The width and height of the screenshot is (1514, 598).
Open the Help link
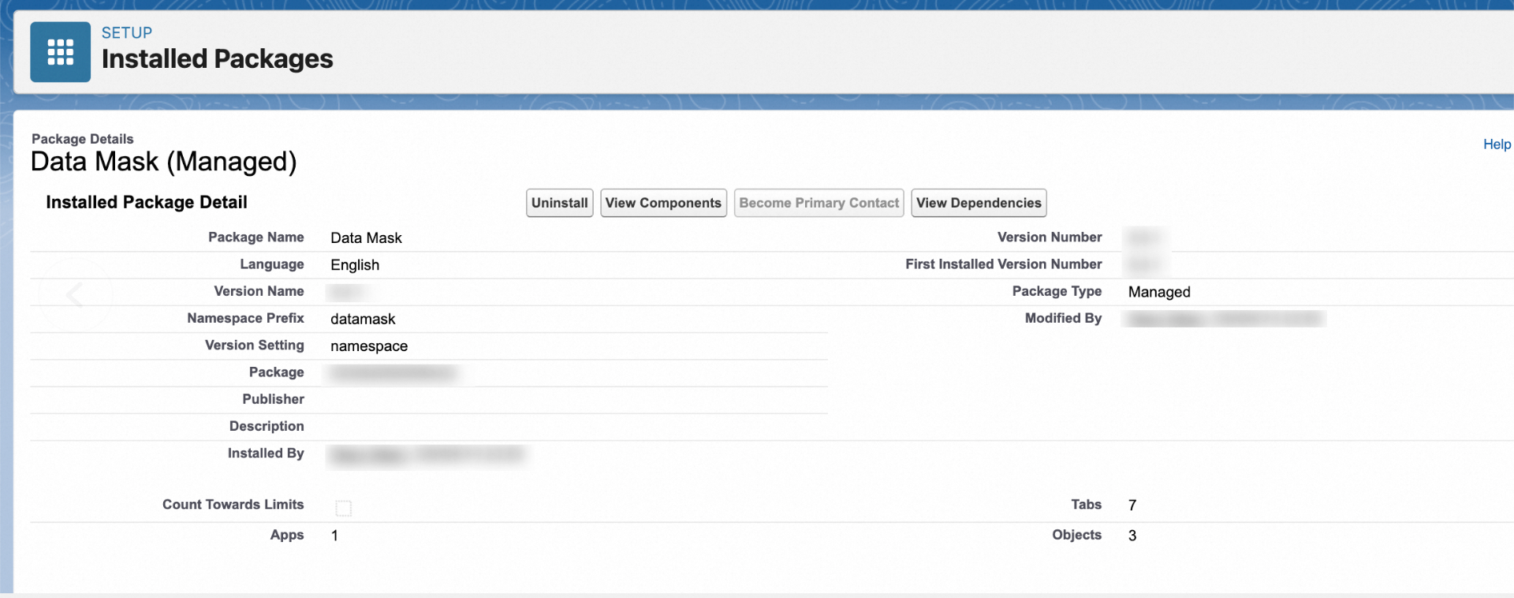tap(1497, 144)
